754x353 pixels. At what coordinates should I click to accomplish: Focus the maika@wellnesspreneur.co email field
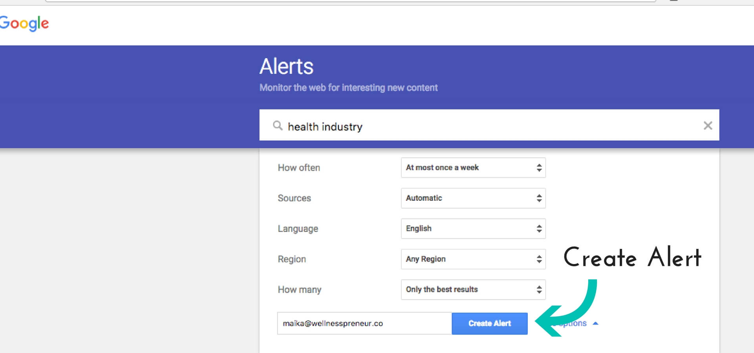tap(364, 324)
